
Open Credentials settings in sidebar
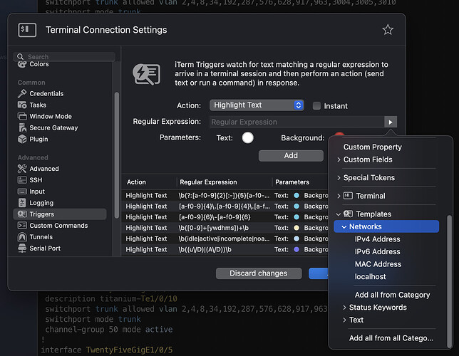point(46,93)
